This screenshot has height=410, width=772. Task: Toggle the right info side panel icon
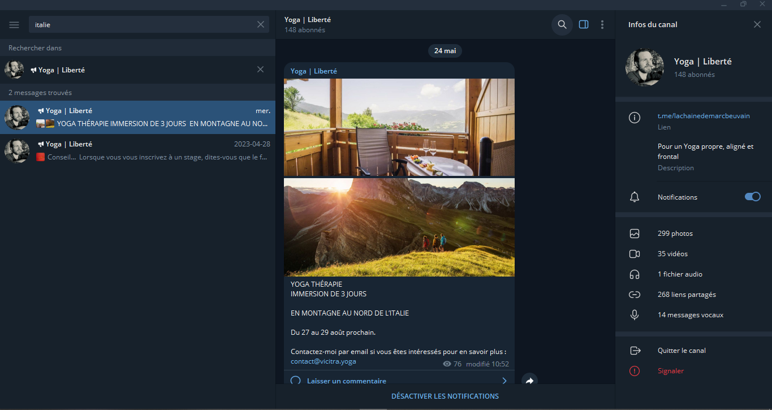[x=584, y=24]
